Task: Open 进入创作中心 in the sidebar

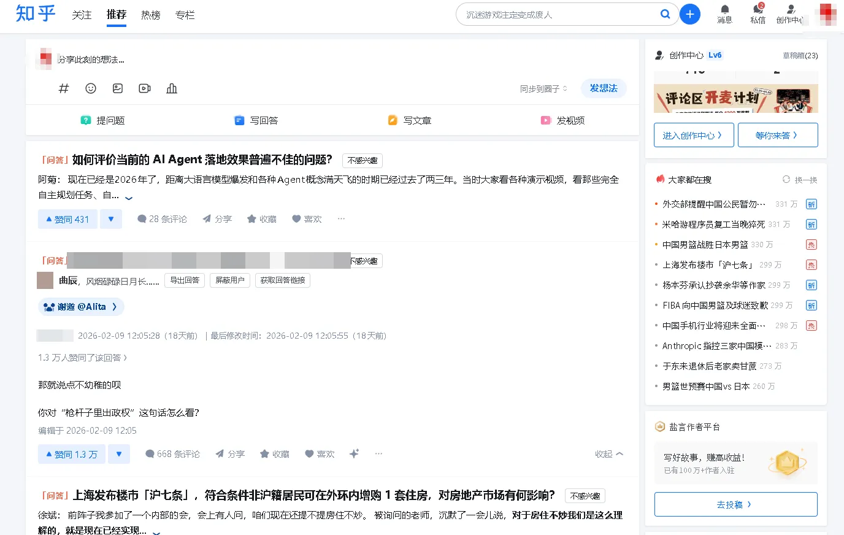Action: click(694, 135)
